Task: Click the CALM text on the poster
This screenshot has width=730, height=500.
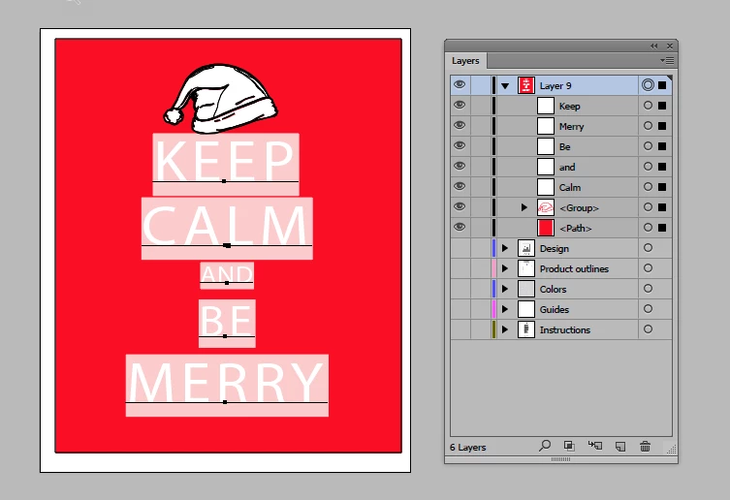Action: pos(225,226)
